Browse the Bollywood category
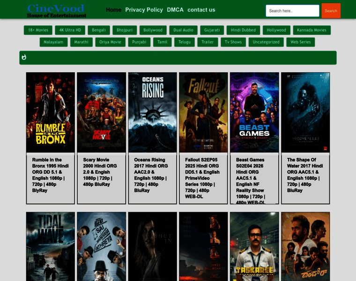 (x=153, y=30)
